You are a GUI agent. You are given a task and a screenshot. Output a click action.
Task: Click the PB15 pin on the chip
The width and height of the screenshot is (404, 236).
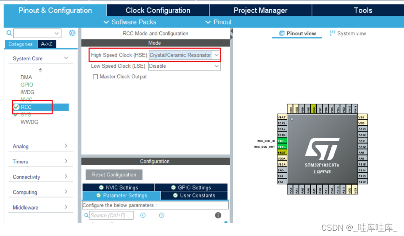(x=362, y=164)
